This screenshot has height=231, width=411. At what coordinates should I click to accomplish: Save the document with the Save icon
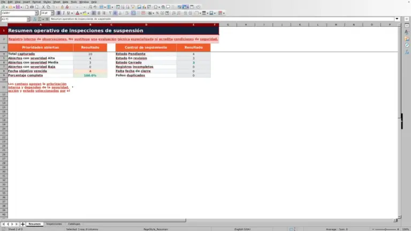18,7
